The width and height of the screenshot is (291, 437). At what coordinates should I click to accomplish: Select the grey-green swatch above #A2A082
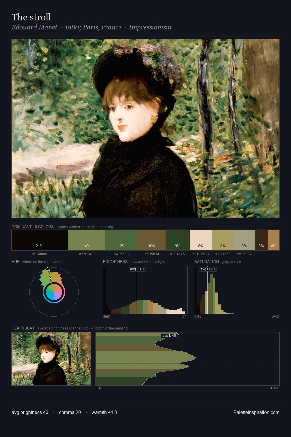click(244, 240)
